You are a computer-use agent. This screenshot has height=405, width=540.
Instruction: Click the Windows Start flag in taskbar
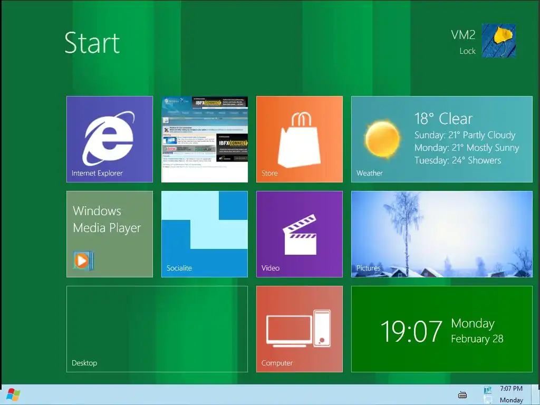click(x=13, y=395)
